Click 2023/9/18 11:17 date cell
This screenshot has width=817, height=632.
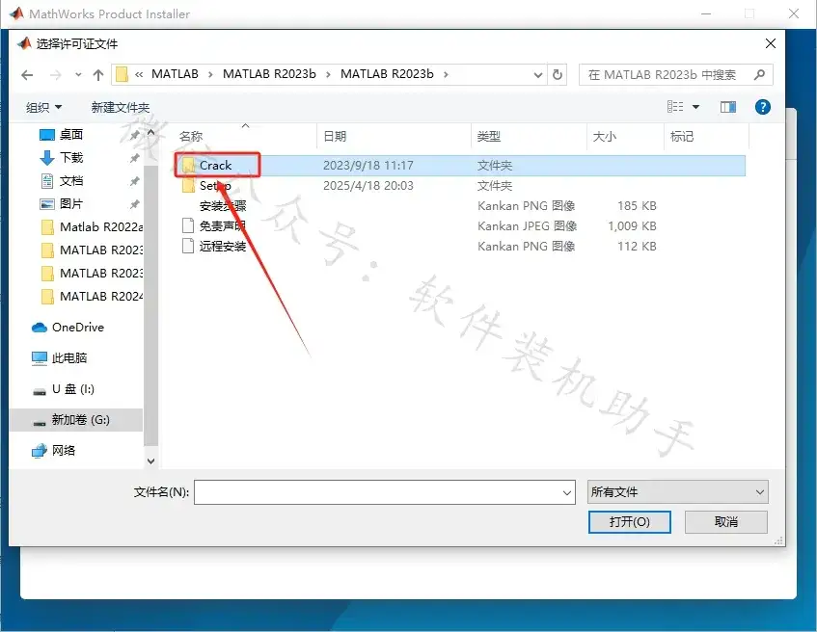pos(368,166)
